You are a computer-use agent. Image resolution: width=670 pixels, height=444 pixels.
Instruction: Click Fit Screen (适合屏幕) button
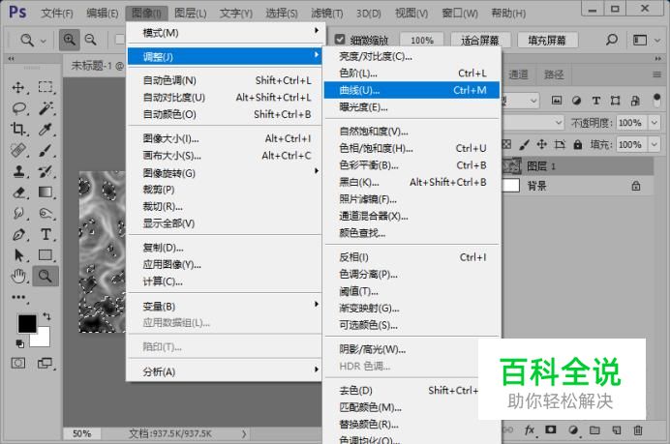tap(480, 40)
